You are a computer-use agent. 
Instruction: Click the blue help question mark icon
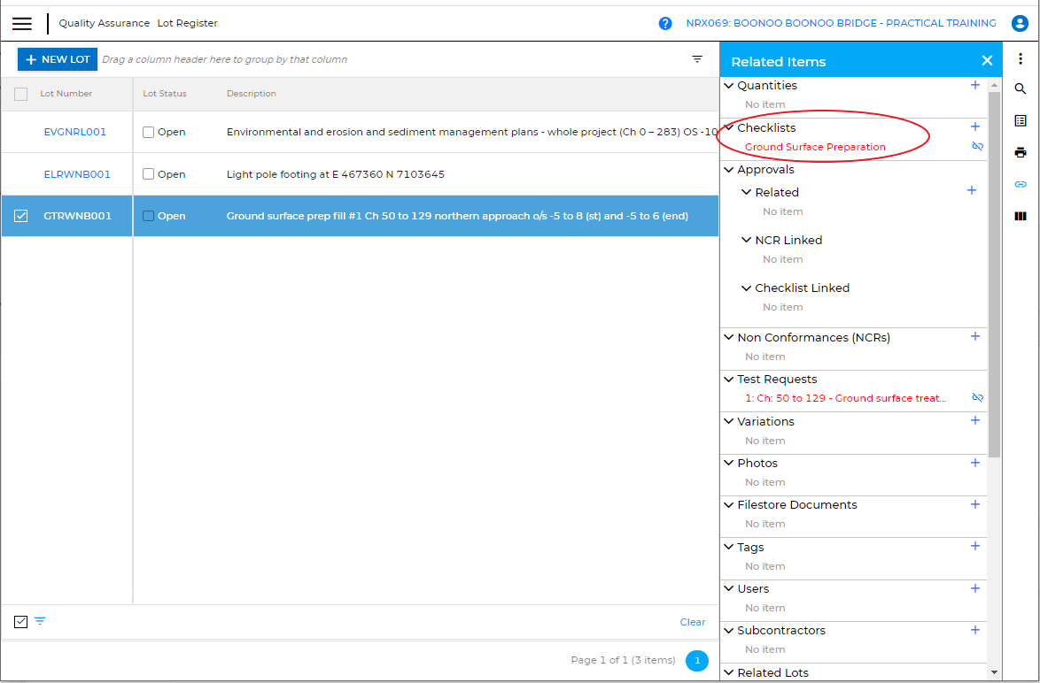[665, 24]
